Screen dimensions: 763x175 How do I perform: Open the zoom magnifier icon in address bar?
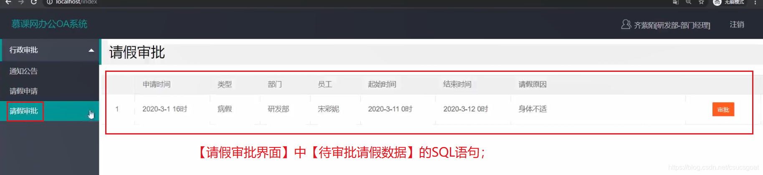(689, 2)
